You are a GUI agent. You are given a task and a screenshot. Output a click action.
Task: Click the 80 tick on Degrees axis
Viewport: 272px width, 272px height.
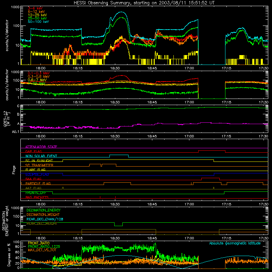click(x=18, y=247)
